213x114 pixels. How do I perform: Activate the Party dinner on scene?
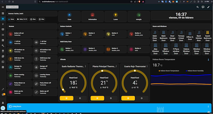[19, 84]
